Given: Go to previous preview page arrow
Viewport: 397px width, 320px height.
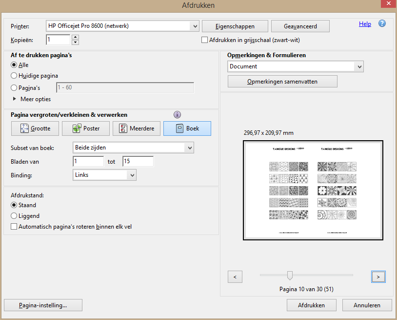Looking at the screenshot, I should [x=235, y=277].
